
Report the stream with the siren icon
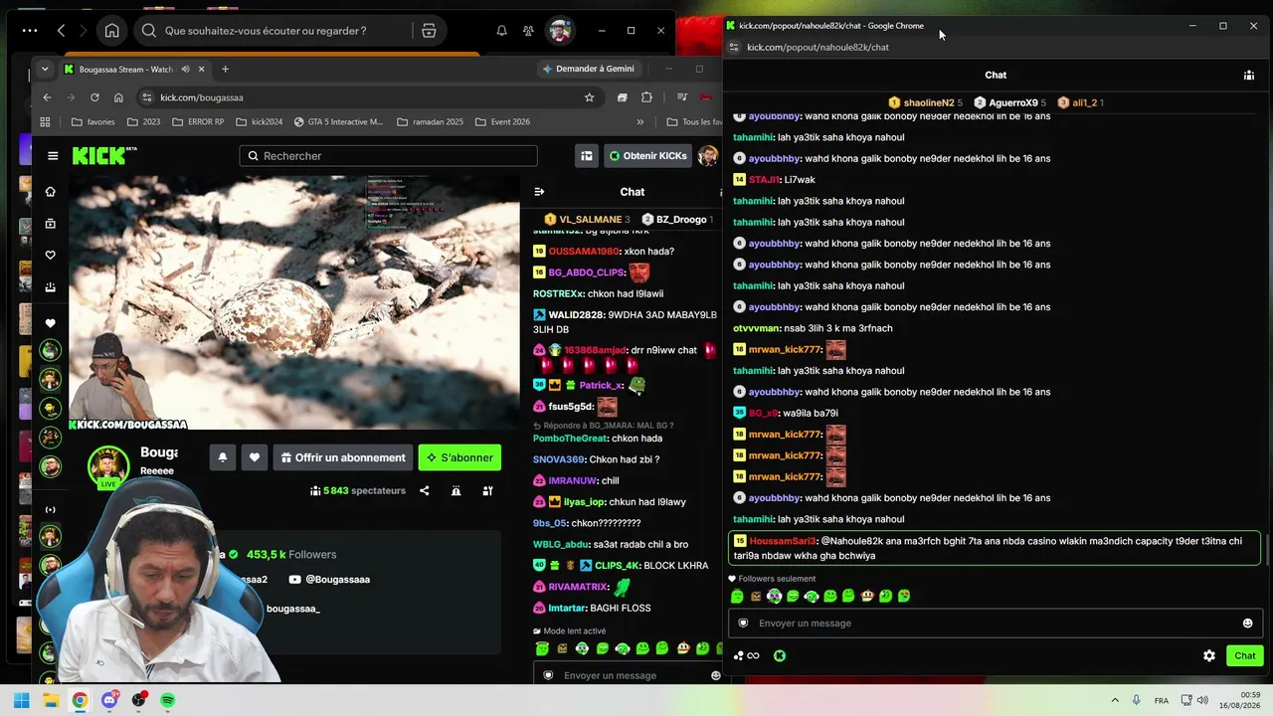(x=455, y=490)
